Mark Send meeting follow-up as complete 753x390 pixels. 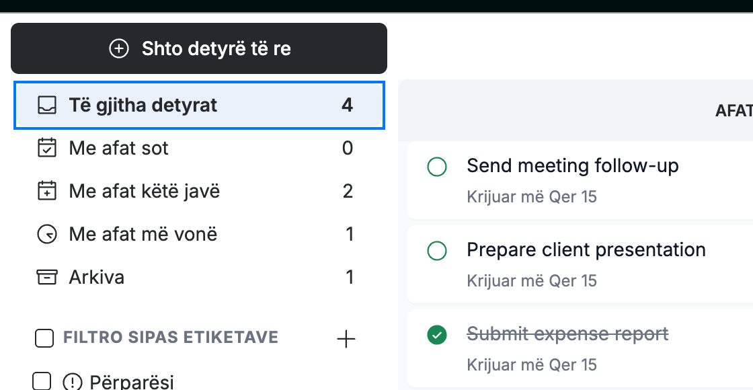pyautogui.click(x=437, y=167)
